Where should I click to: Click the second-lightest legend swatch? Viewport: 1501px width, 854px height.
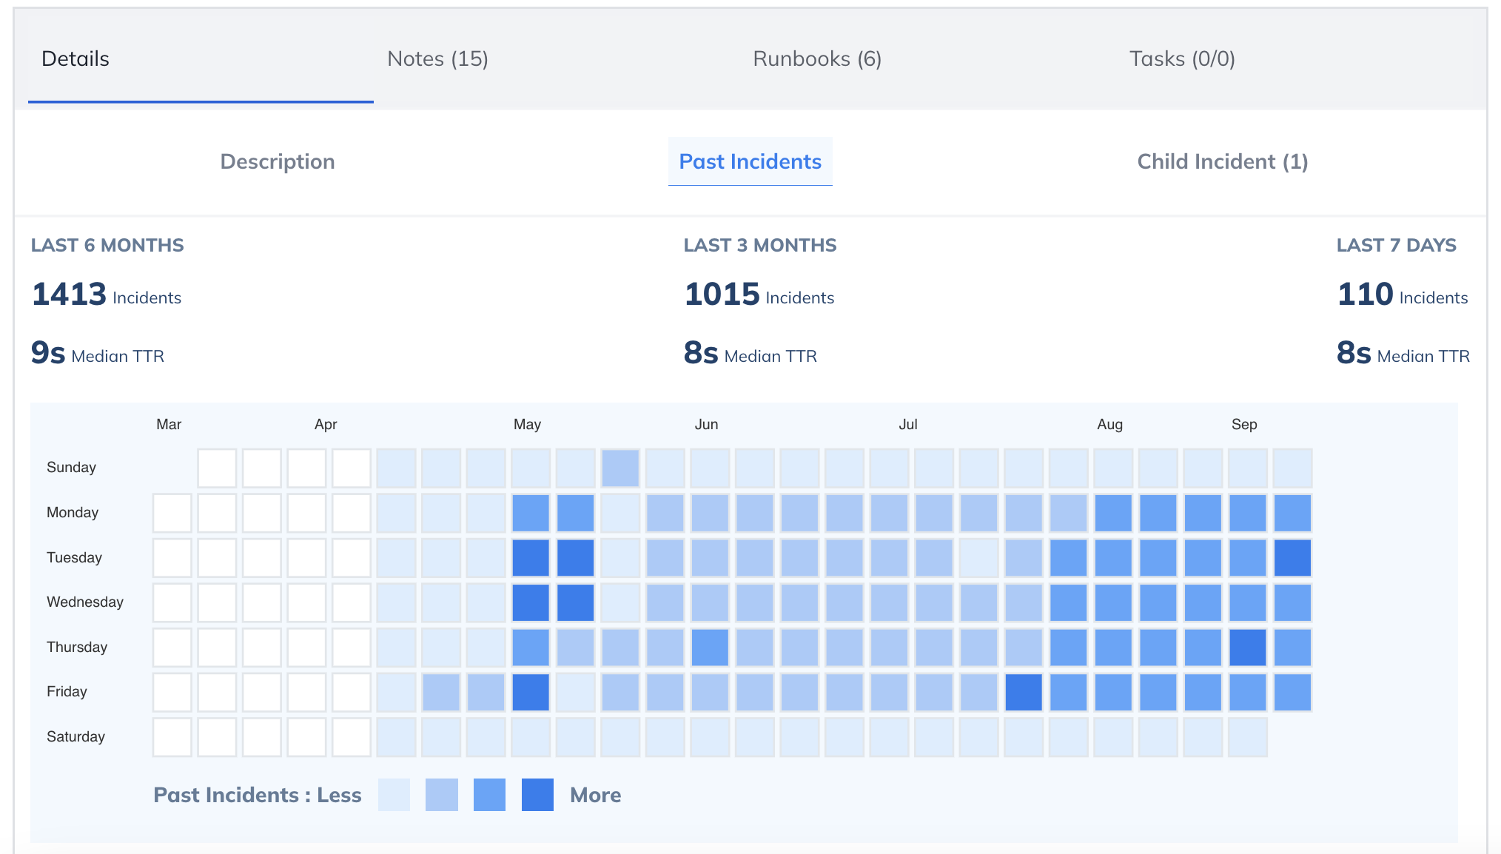point(442,794)
